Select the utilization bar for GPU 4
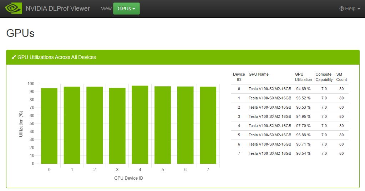365x191 pixels. pyautogui.click(x=140, y=125)
